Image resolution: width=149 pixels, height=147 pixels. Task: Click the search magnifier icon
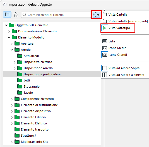25,15
